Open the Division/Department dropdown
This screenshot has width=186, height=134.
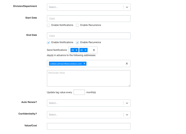click(89, 7)
